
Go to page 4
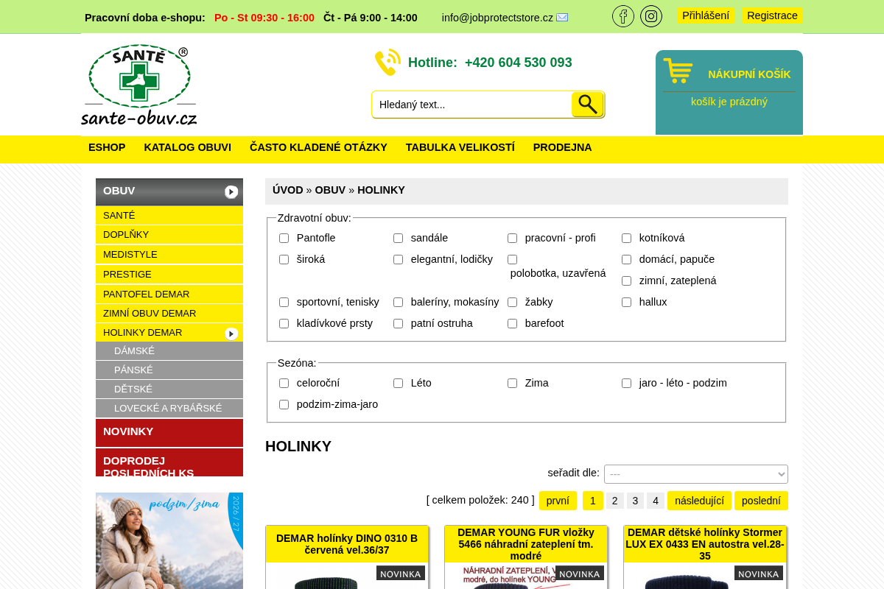pos(656,501)
